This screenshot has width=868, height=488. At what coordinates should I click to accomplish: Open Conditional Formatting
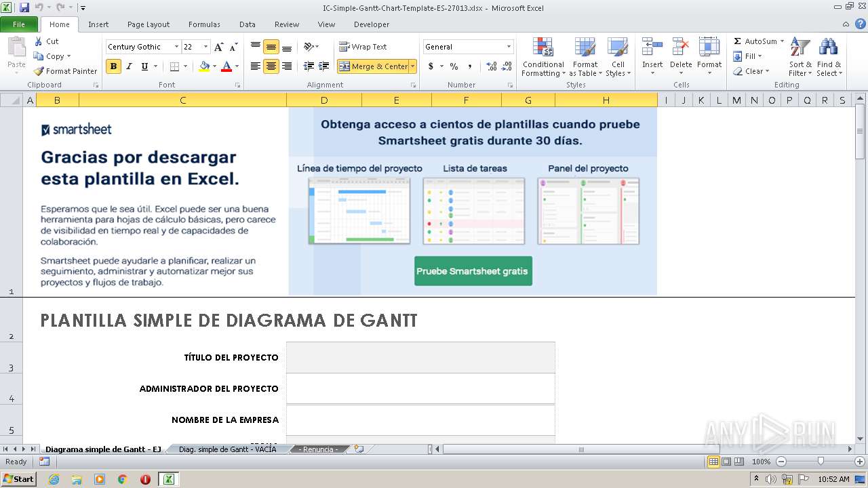[543, 58]
